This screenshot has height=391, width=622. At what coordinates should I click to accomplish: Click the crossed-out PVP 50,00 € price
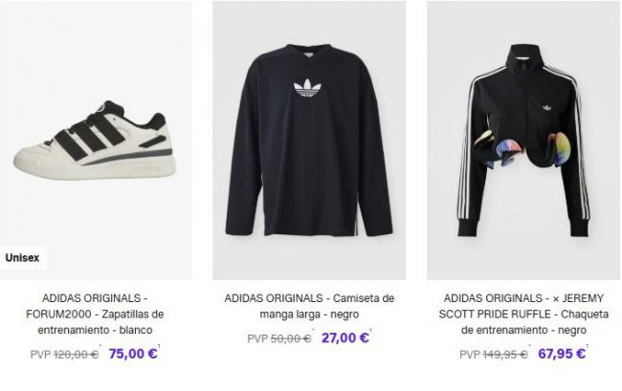[x=279, y=338]
